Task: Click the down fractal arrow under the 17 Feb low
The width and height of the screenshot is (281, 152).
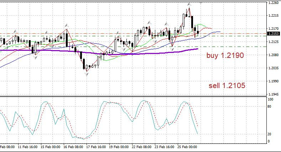Action: tap(87, 74)
